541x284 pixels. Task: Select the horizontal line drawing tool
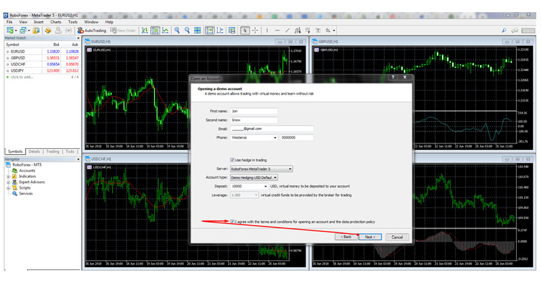pos(277,30)
